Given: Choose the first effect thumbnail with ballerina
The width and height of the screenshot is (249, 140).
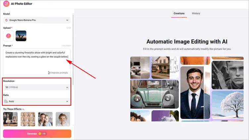Looking at the screenshot, I should point(10,119).
